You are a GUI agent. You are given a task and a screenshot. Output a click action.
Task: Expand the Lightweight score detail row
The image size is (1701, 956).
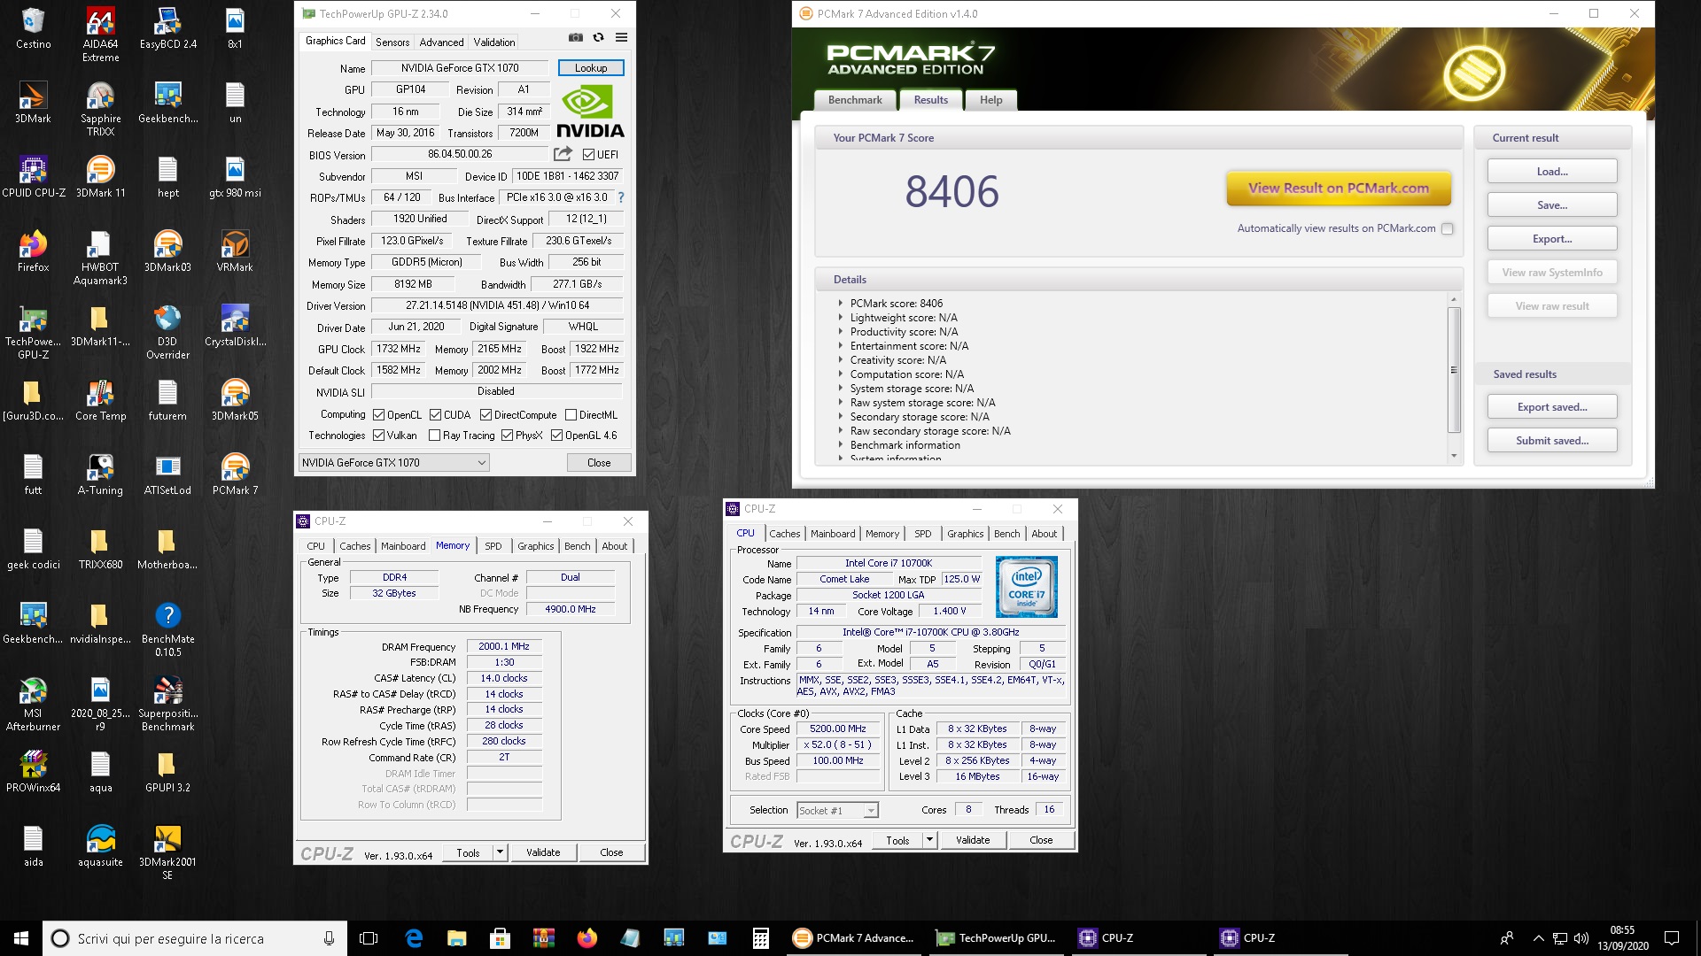pos(840,317)
